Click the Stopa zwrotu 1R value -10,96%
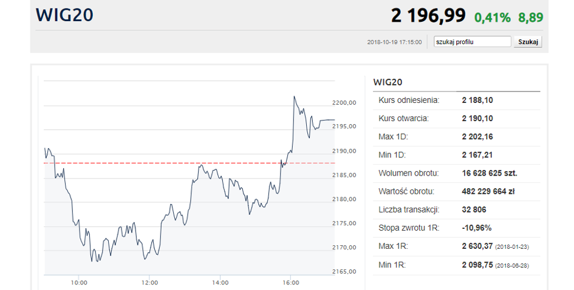 tap(477, 228)
